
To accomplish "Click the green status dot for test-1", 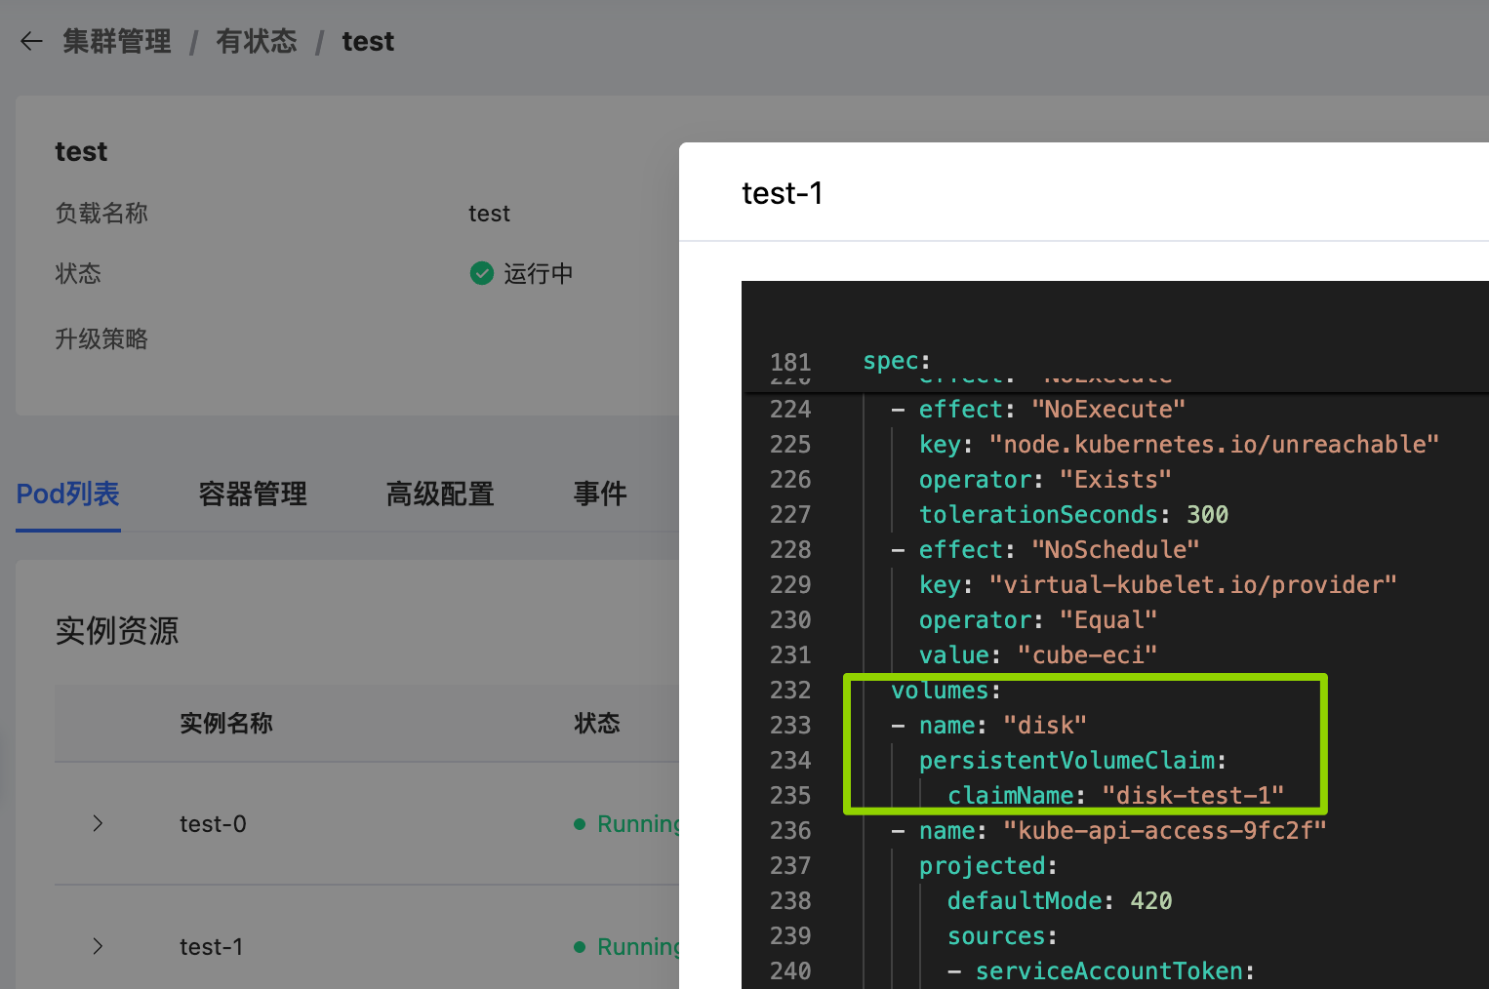I will pos(580,947).
